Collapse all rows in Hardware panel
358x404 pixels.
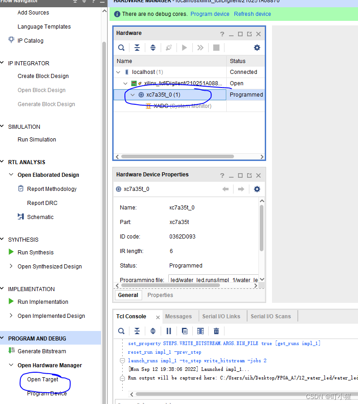[137, 48]
